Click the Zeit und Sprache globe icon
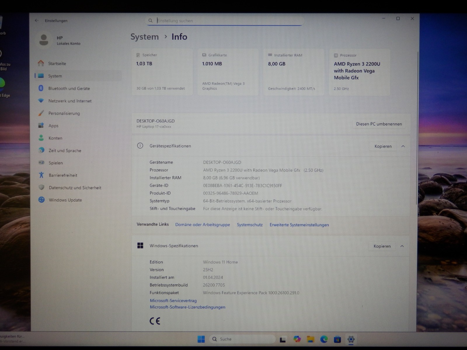 41,150
